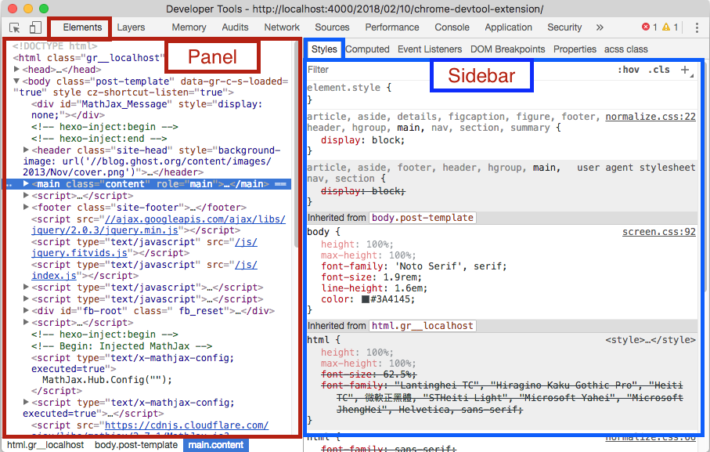Open the Properties sidebar tab

click(x=575, y=49)
